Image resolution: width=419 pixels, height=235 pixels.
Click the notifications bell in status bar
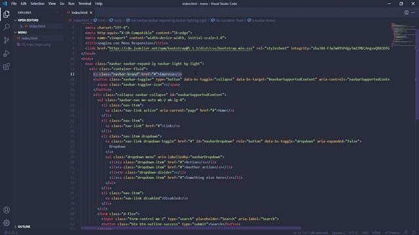[414, 232]
